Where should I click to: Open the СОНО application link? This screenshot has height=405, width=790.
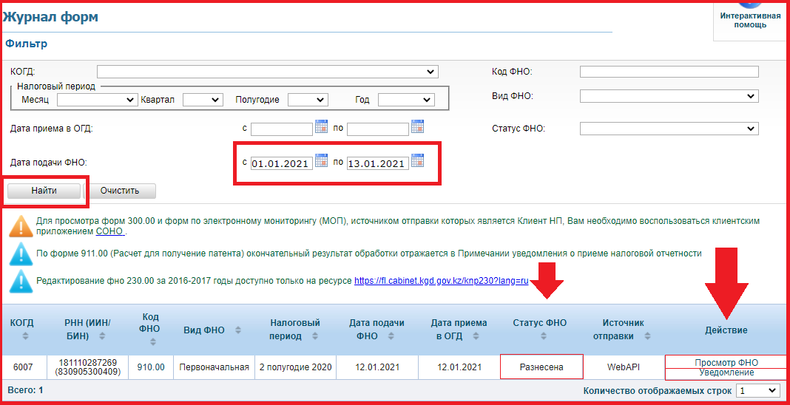[110, 231]
